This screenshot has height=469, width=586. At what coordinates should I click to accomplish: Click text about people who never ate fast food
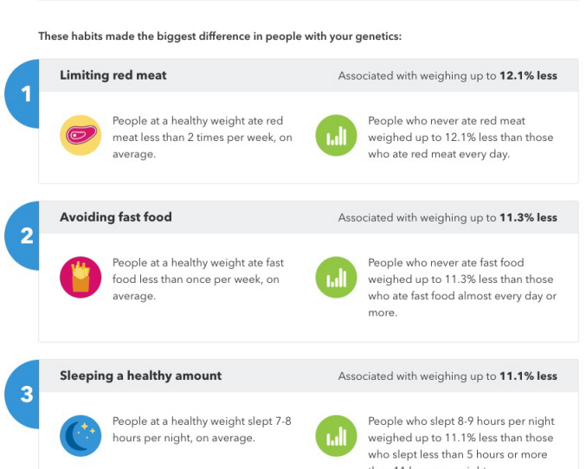(462, 287)
